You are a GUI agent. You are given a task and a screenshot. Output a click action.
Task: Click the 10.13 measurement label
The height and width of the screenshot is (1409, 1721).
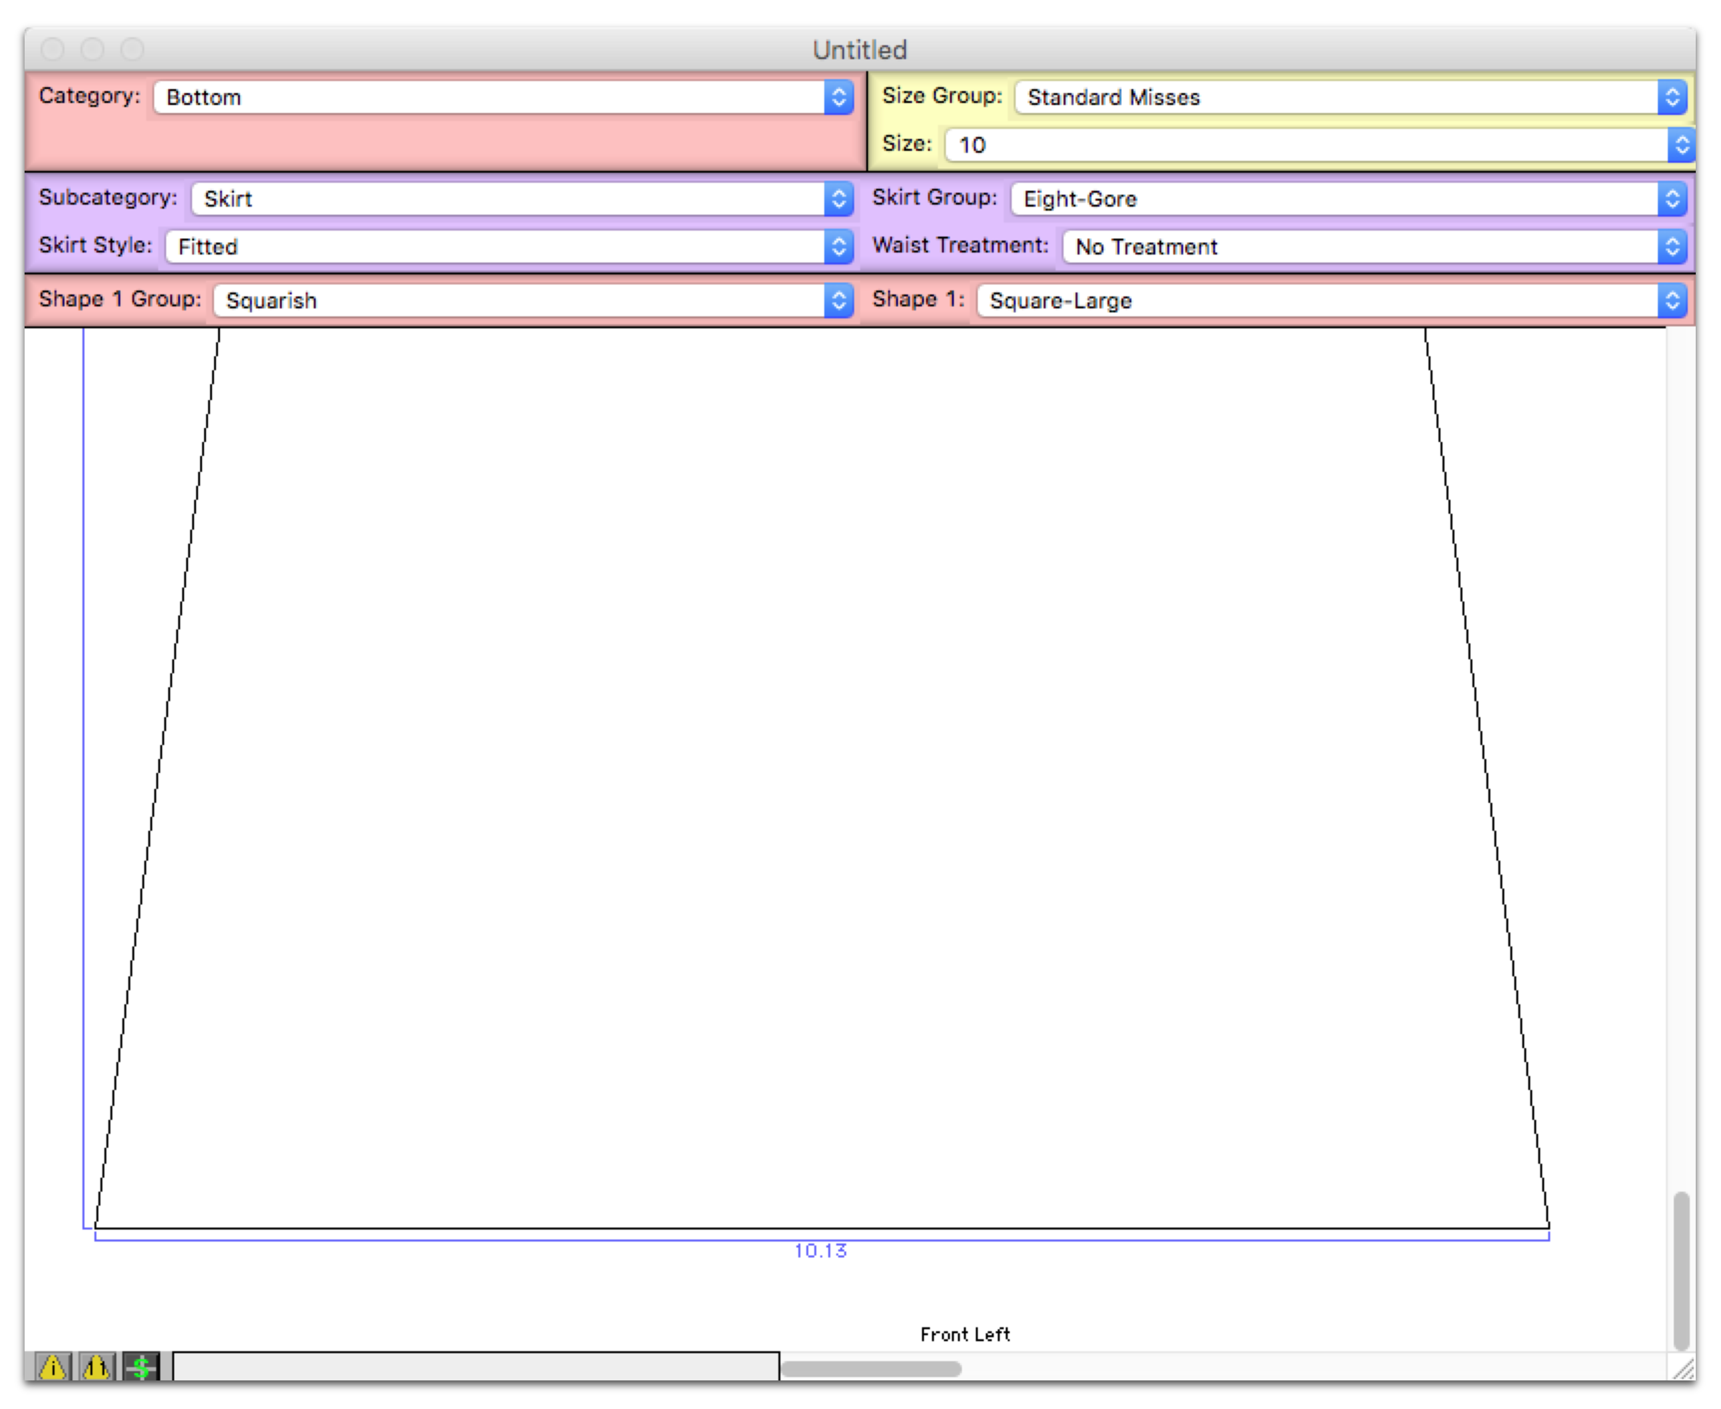pos(821,1251)
